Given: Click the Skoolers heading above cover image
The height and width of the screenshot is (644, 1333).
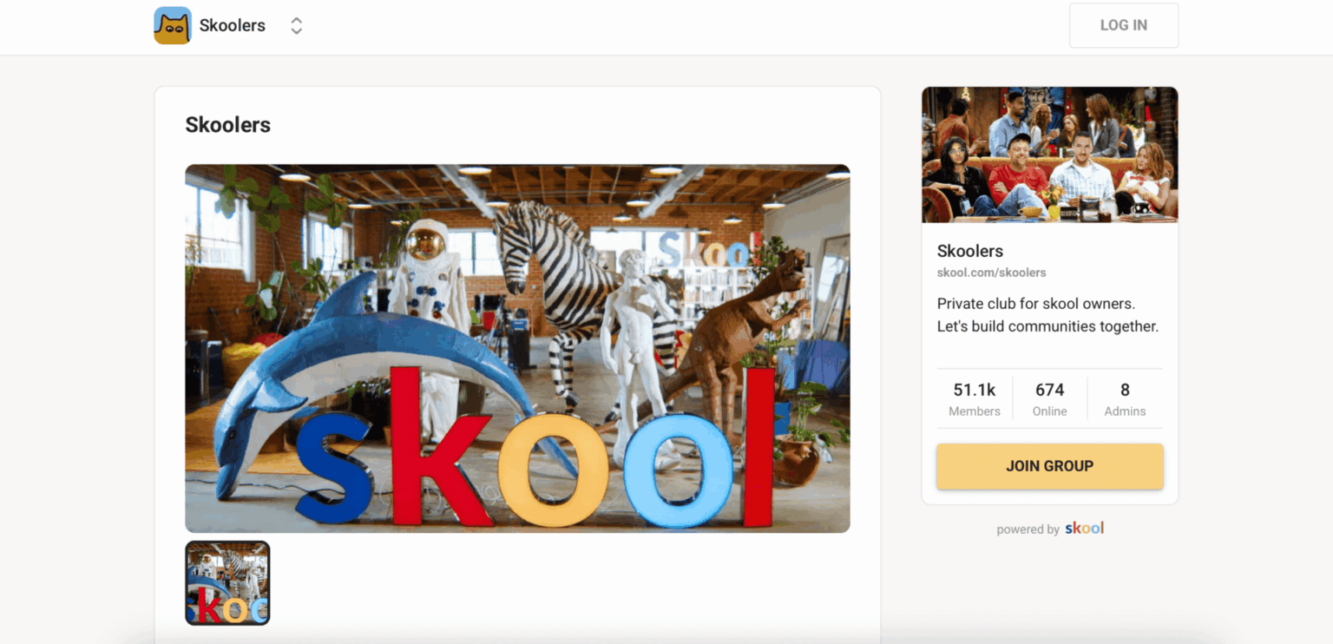Looking at the screenshot, I should 228,125.
